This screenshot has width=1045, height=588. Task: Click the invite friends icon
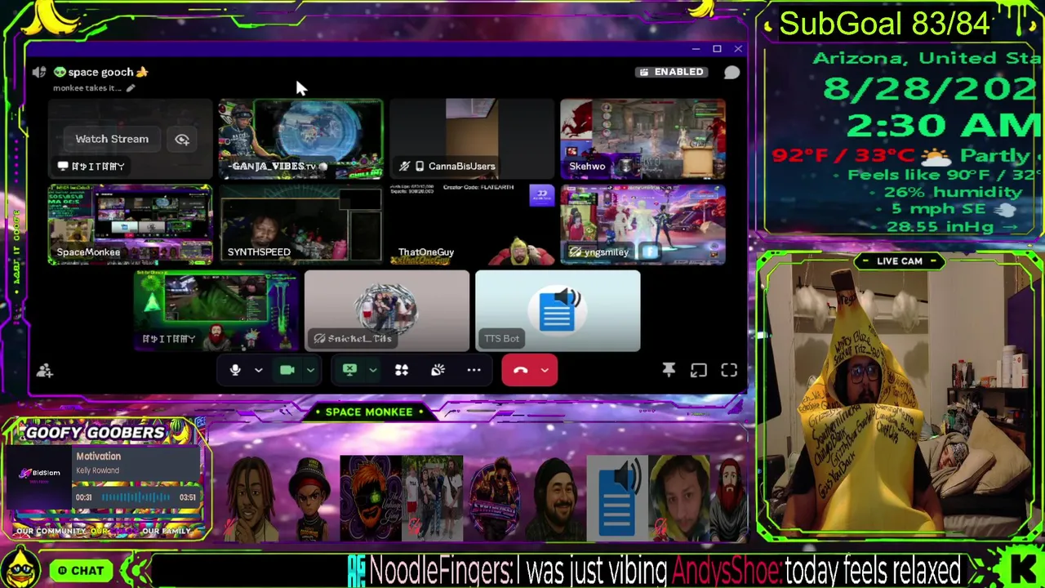point(44,371)
